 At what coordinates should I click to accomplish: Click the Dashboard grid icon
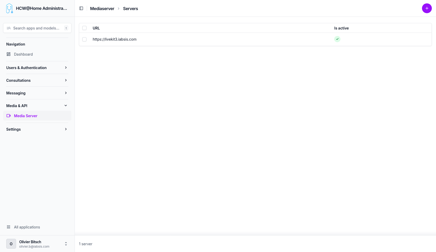click(9, 54)
